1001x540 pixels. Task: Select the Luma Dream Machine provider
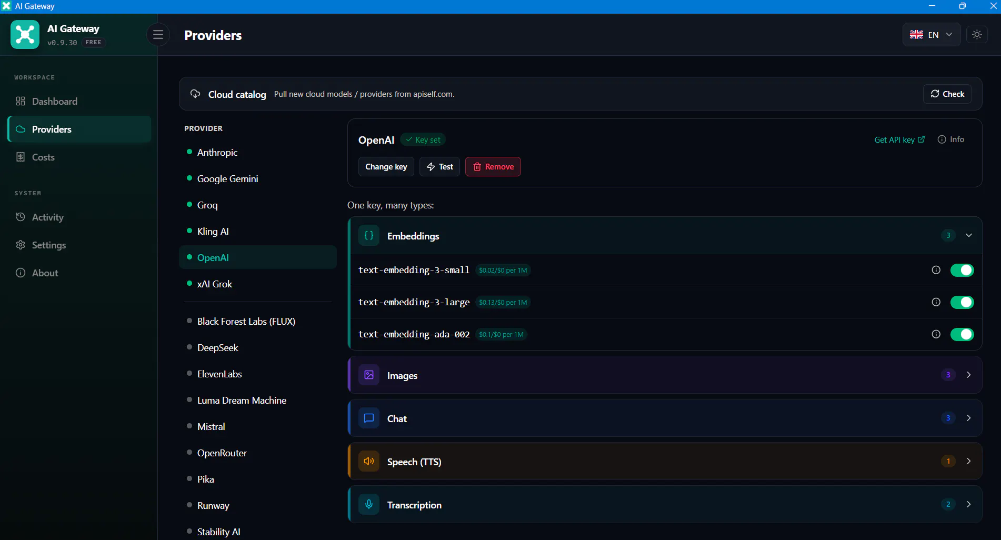pyautogui.click(x=258, y=400)
